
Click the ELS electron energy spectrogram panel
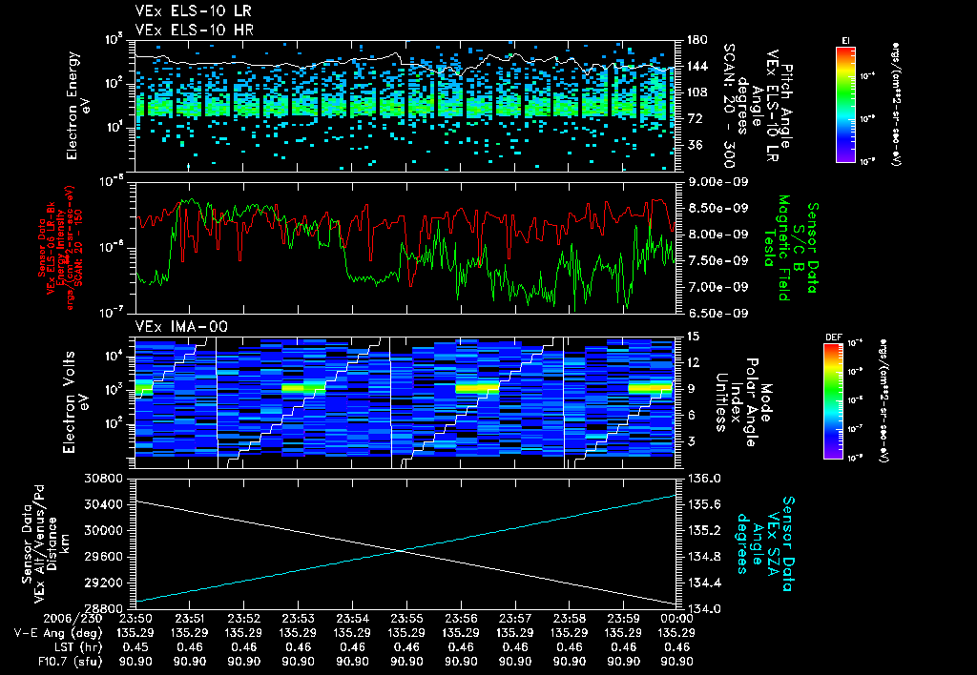point(405,105)
